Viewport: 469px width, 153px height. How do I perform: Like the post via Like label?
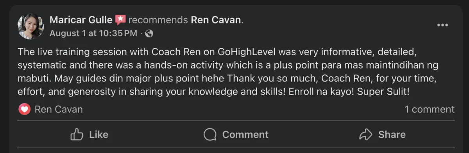98,134
